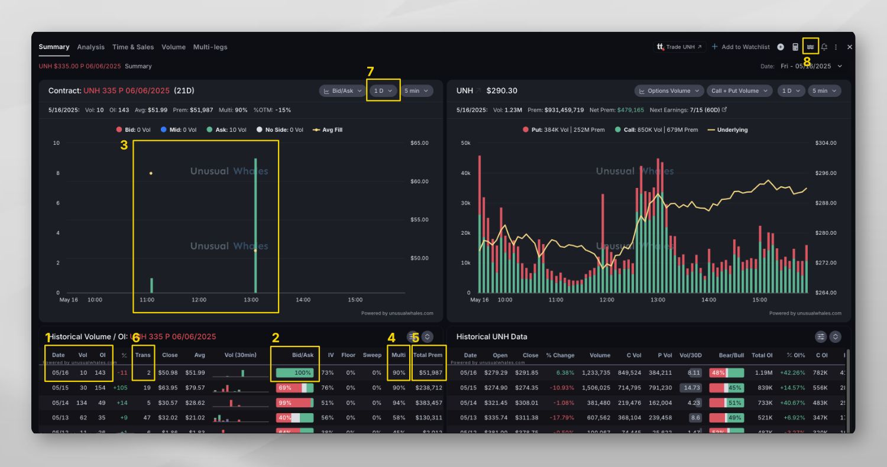Image resolution: width=887 pixels, height=467 pixels.
Task: Open the Bid/Ask chart type dropdown
Action: click(342, 90)
